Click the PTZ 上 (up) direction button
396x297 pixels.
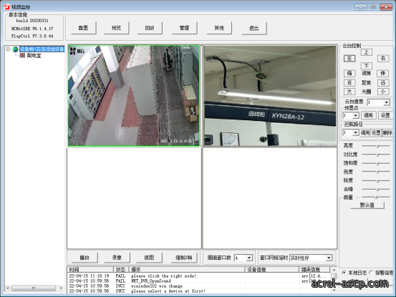[366, 52]
